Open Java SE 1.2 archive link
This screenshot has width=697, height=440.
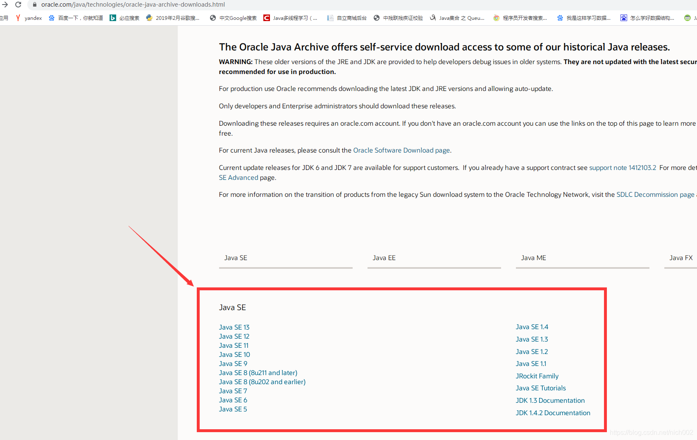[x=532, y=352]
